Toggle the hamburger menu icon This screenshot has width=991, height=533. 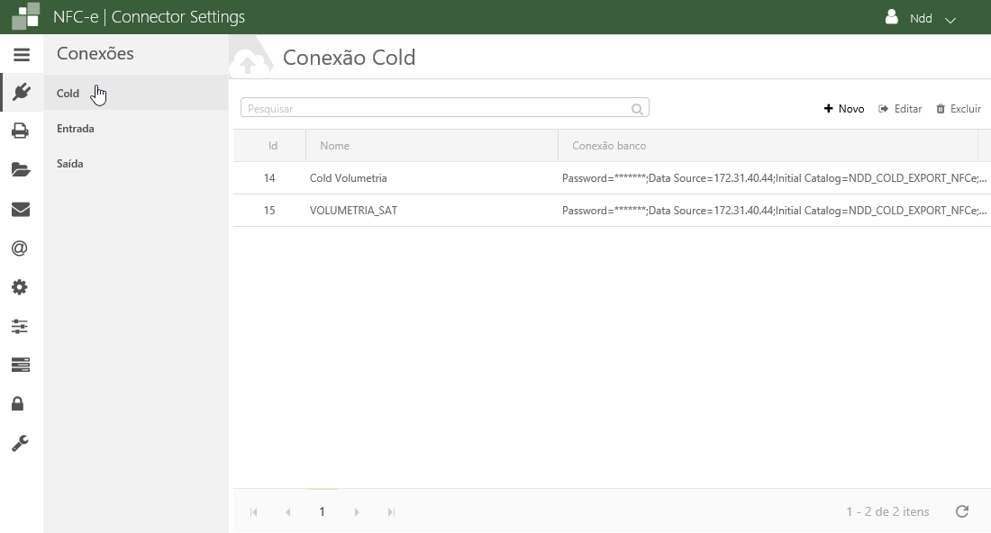tap(21, 55)
